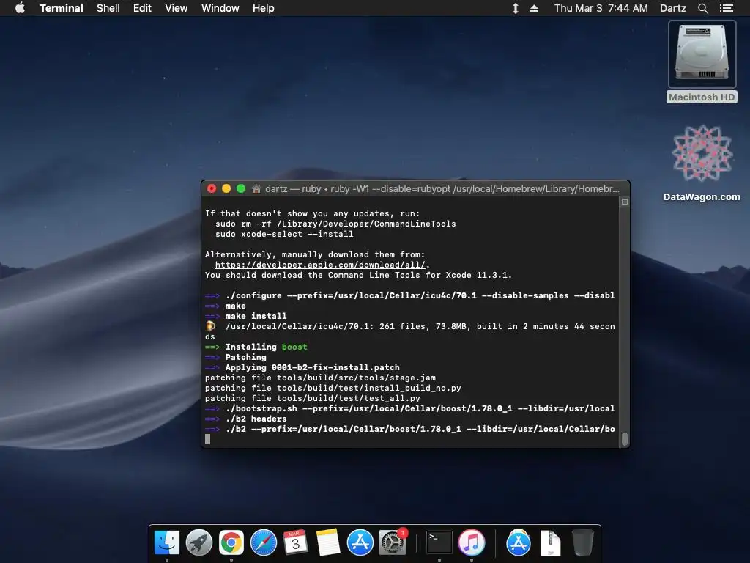Click the home folder proxy icon in Terminal title bar
The height and width of the screenshot is (563, 750).
(256, 188)
